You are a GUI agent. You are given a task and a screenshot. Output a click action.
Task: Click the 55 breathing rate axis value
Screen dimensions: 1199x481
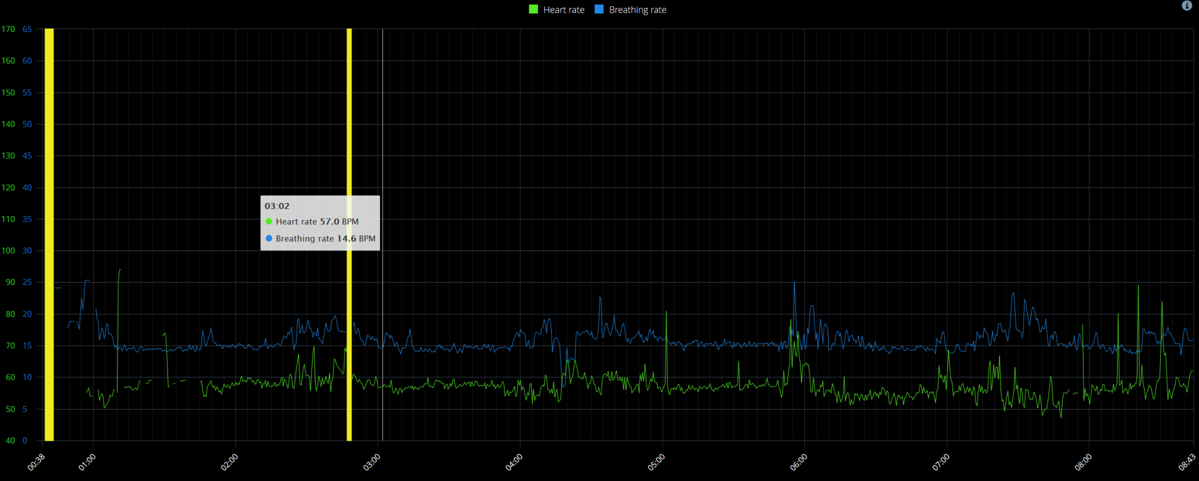click(27, 92)
